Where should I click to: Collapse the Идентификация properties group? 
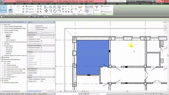coord(54,69)
